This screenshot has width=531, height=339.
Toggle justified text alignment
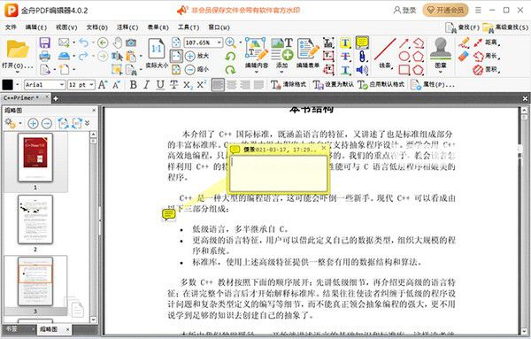[x=258, y=85]
